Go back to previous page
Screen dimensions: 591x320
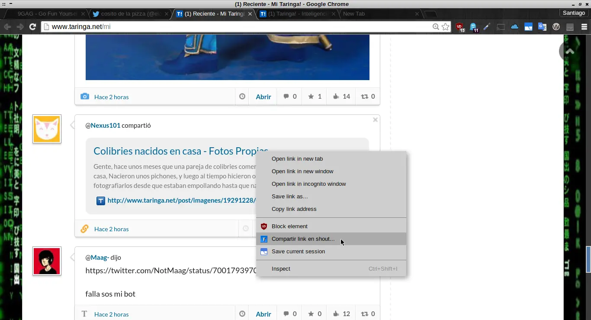coord(7,27)
